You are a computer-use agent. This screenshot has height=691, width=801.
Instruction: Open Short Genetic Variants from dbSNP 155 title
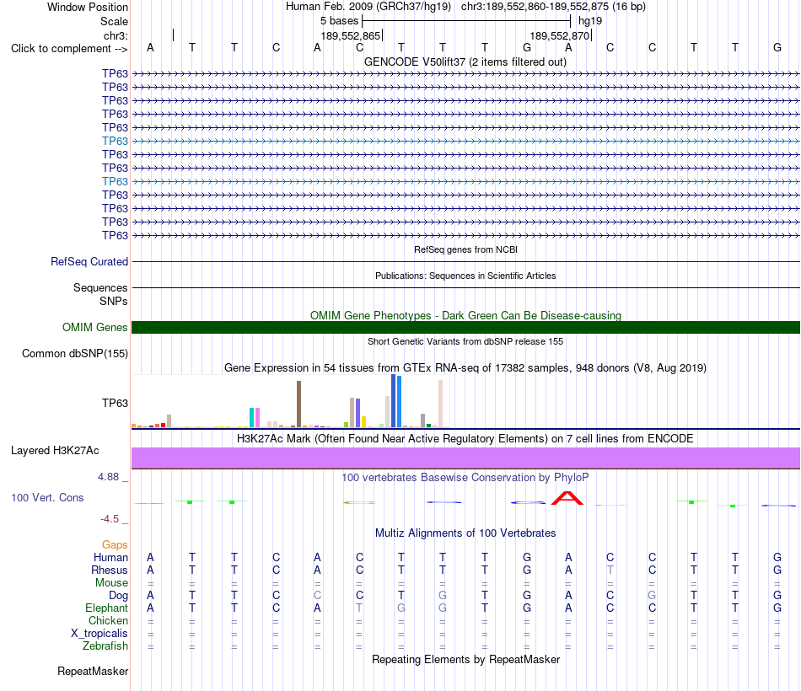(465, 341)
